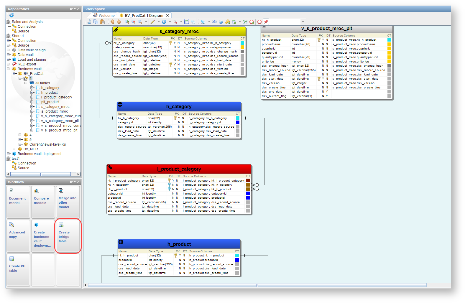The height and width of the screenshot is (303, 465).
Task: Click the Cut scissors icon in diagram toolbar
Action: click(x=89, y=22)
